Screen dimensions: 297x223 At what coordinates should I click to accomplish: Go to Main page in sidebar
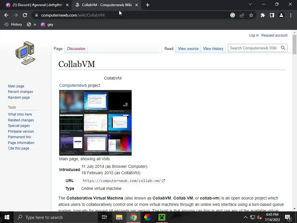pyautogui.click(x=16, y=86)
